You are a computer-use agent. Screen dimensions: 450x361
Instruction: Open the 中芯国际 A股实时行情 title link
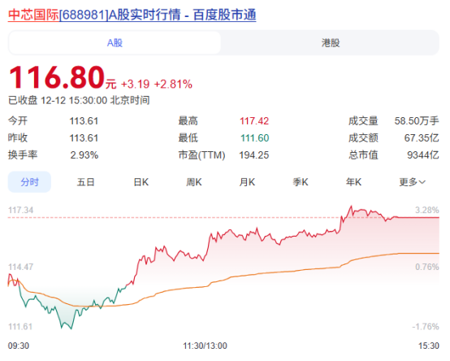132,15
